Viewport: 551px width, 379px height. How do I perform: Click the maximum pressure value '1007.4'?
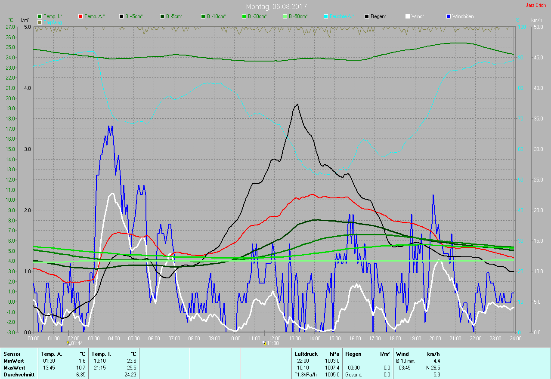[332, 368]
